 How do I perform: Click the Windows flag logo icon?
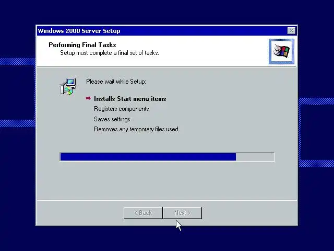[x=281, y=51]
